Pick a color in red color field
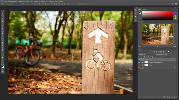Viewport: 179px width, 100px height. pos(157,16)
